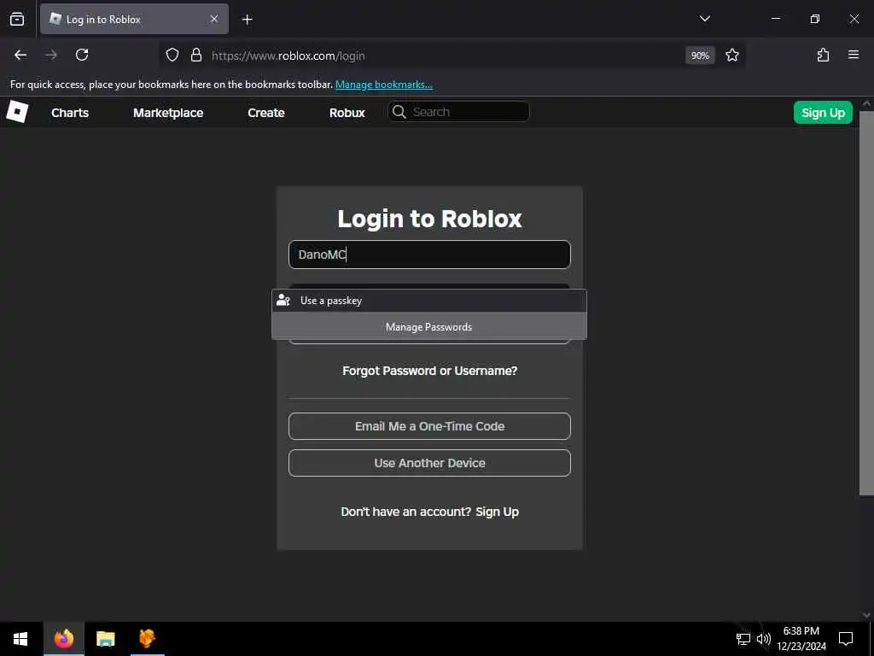Click the scrollbar down arrow
Screen dimensions: 874x656
(x=866, y=615)
